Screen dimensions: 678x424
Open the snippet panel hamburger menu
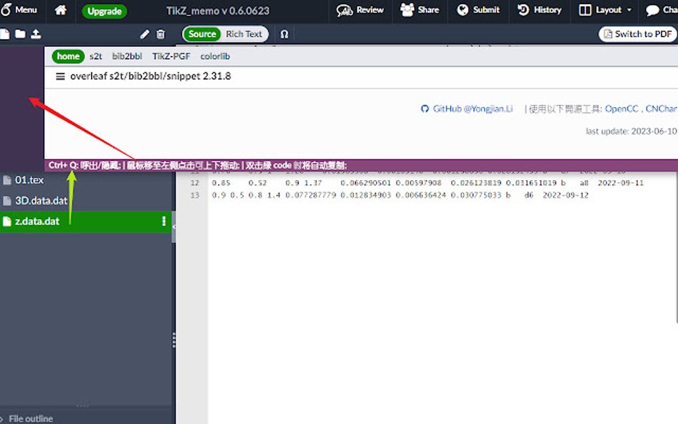point(60,76)
